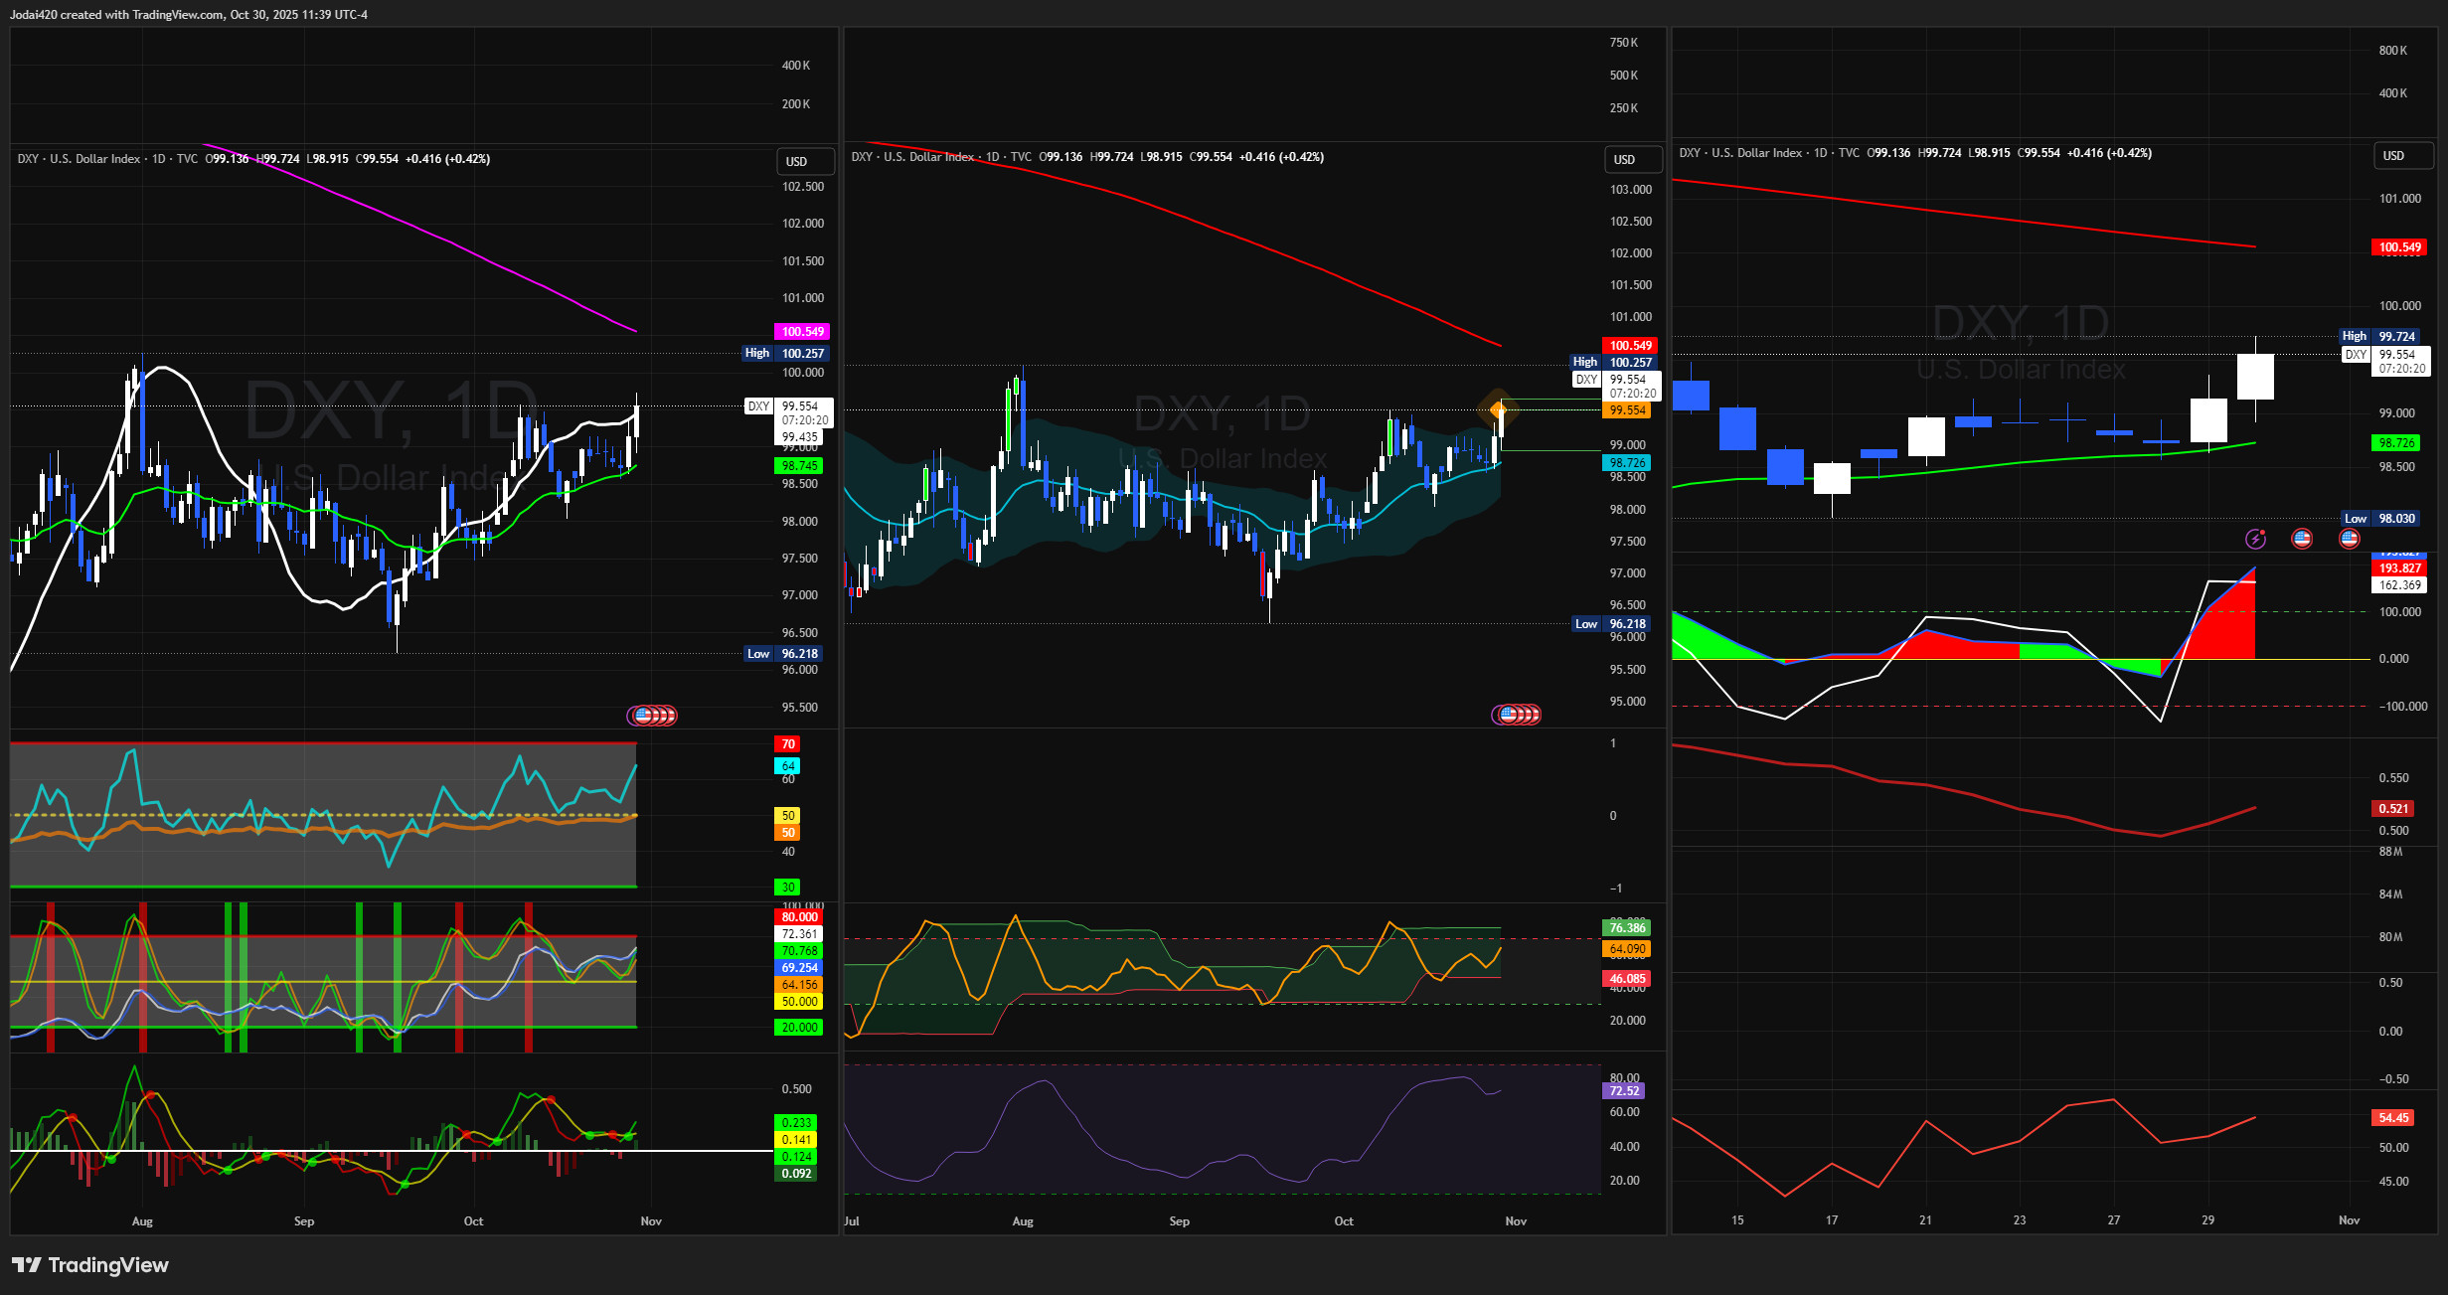Click the green 98.726 label on the right chart
Viewport: 2448px width, 1295px height.
pyautogui.click(x=2396, y=443)
